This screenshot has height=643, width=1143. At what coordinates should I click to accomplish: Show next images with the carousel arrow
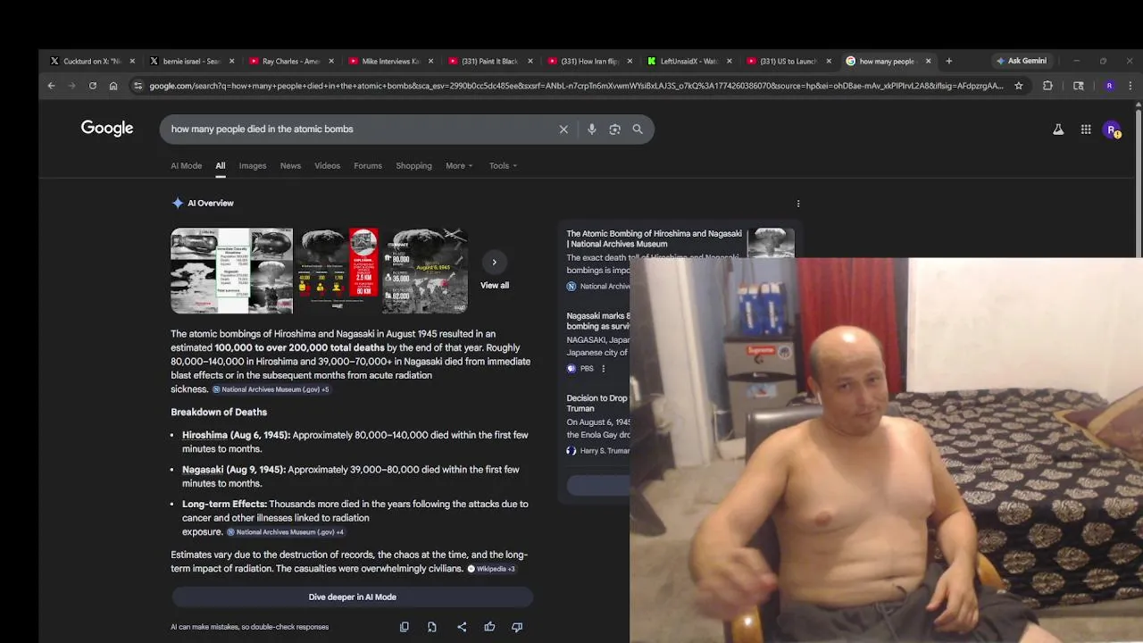(x=494, y=262)
